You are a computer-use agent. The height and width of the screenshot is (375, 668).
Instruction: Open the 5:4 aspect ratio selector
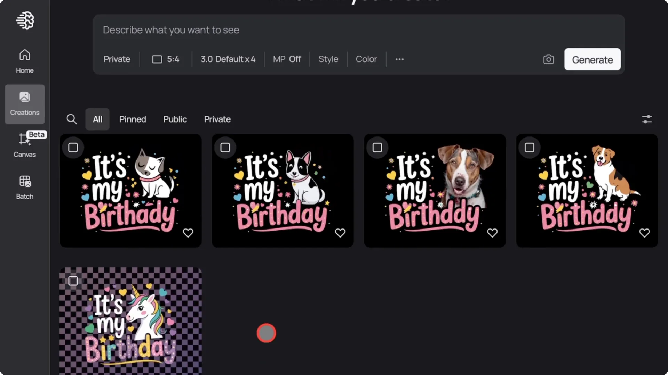166,59
